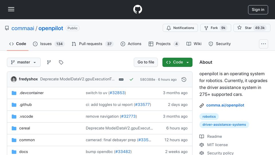Open the docs folder
The width and height of the screenshot is (275, 155).
tap(23, 152)
